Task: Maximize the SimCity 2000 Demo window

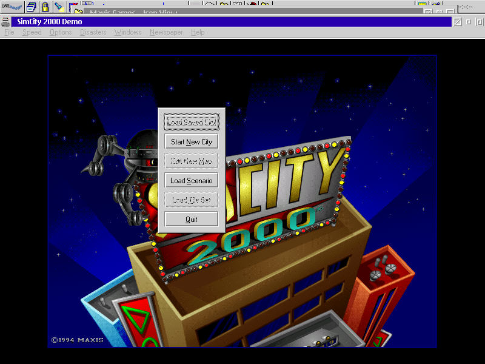Action: tap(479, 22)
